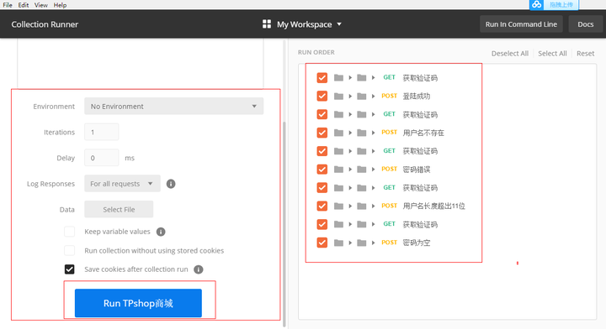This screenshot has width=606, height=329.
Task: Click the 拖拽上传 upload button
Action: pos(561,5)
